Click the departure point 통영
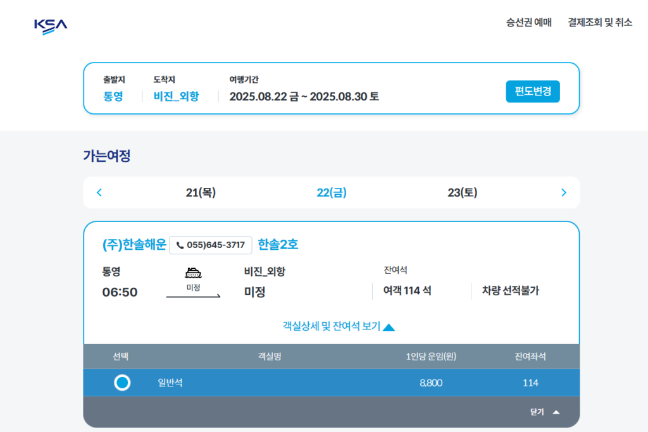 [114, 97]
